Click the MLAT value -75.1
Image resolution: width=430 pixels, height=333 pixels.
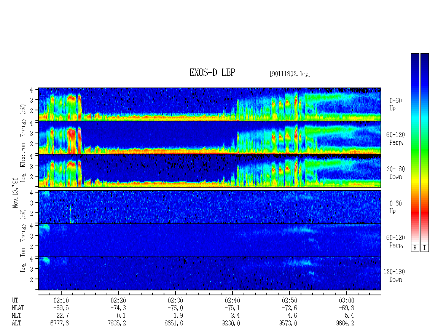point(232,308)
